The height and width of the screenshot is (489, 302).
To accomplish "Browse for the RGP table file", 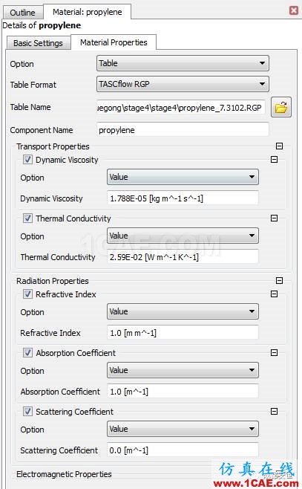I will coord(281,107).
